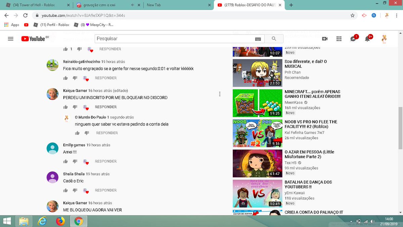Click the browser reload button
Screen dimensions: 403x227
25,15
